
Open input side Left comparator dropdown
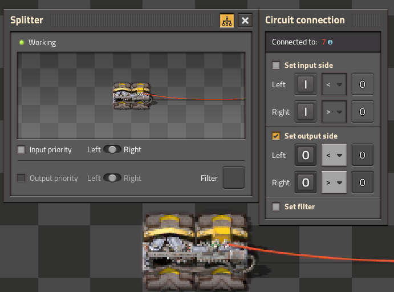[x=334, y=84]
